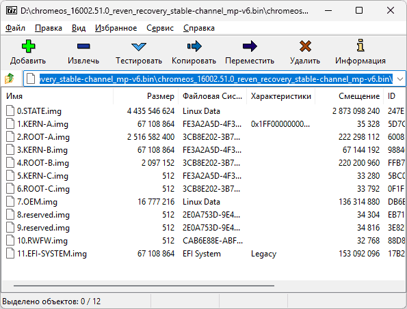The height and width of the screenshot is (309, 407).
Task: Click file icon of 4.ROOT-B.img
Action: click(x=10, y=162)
